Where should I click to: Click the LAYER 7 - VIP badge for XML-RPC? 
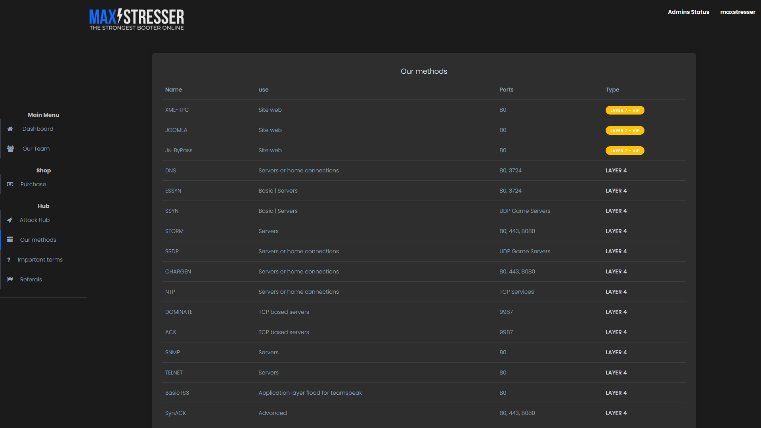pyautogui.click(x=625, y=110)
